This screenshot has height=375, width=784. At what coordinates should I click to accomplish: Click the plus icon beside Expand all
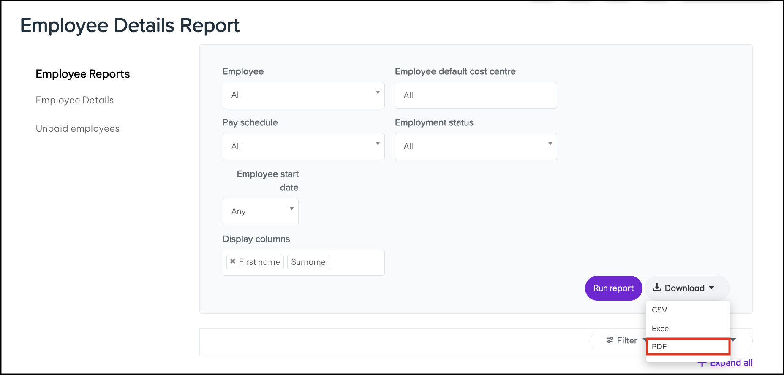click(702, 363)
